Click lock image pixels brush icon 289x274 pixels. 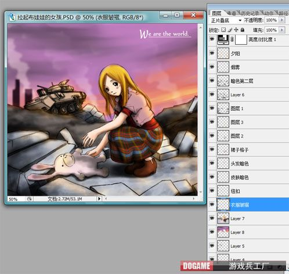(230, 30)
